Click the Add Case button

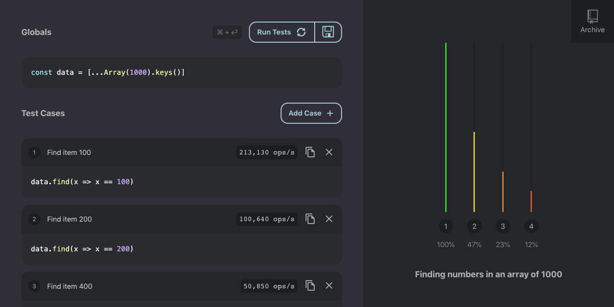pos(306,113)
